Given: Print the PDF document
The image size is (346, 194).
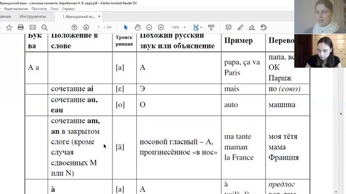Looking at the screenshot, I should point(21,27).
